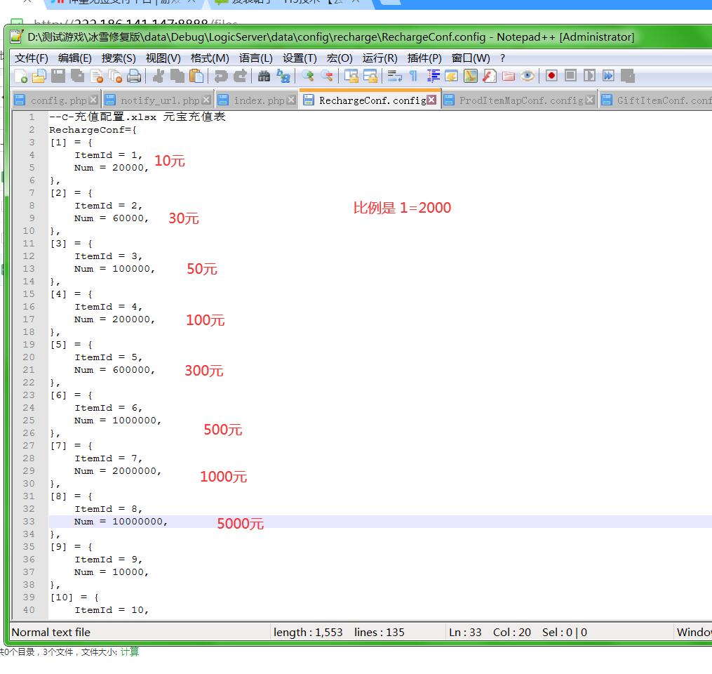Click the Zoom in toolbar icon

pyautogui.click(x=307, y=76)
